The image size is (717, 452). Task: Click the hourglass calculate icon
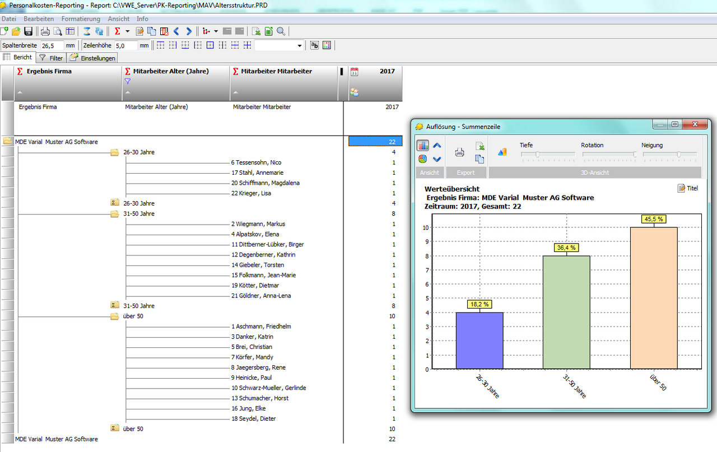point(87,31)
